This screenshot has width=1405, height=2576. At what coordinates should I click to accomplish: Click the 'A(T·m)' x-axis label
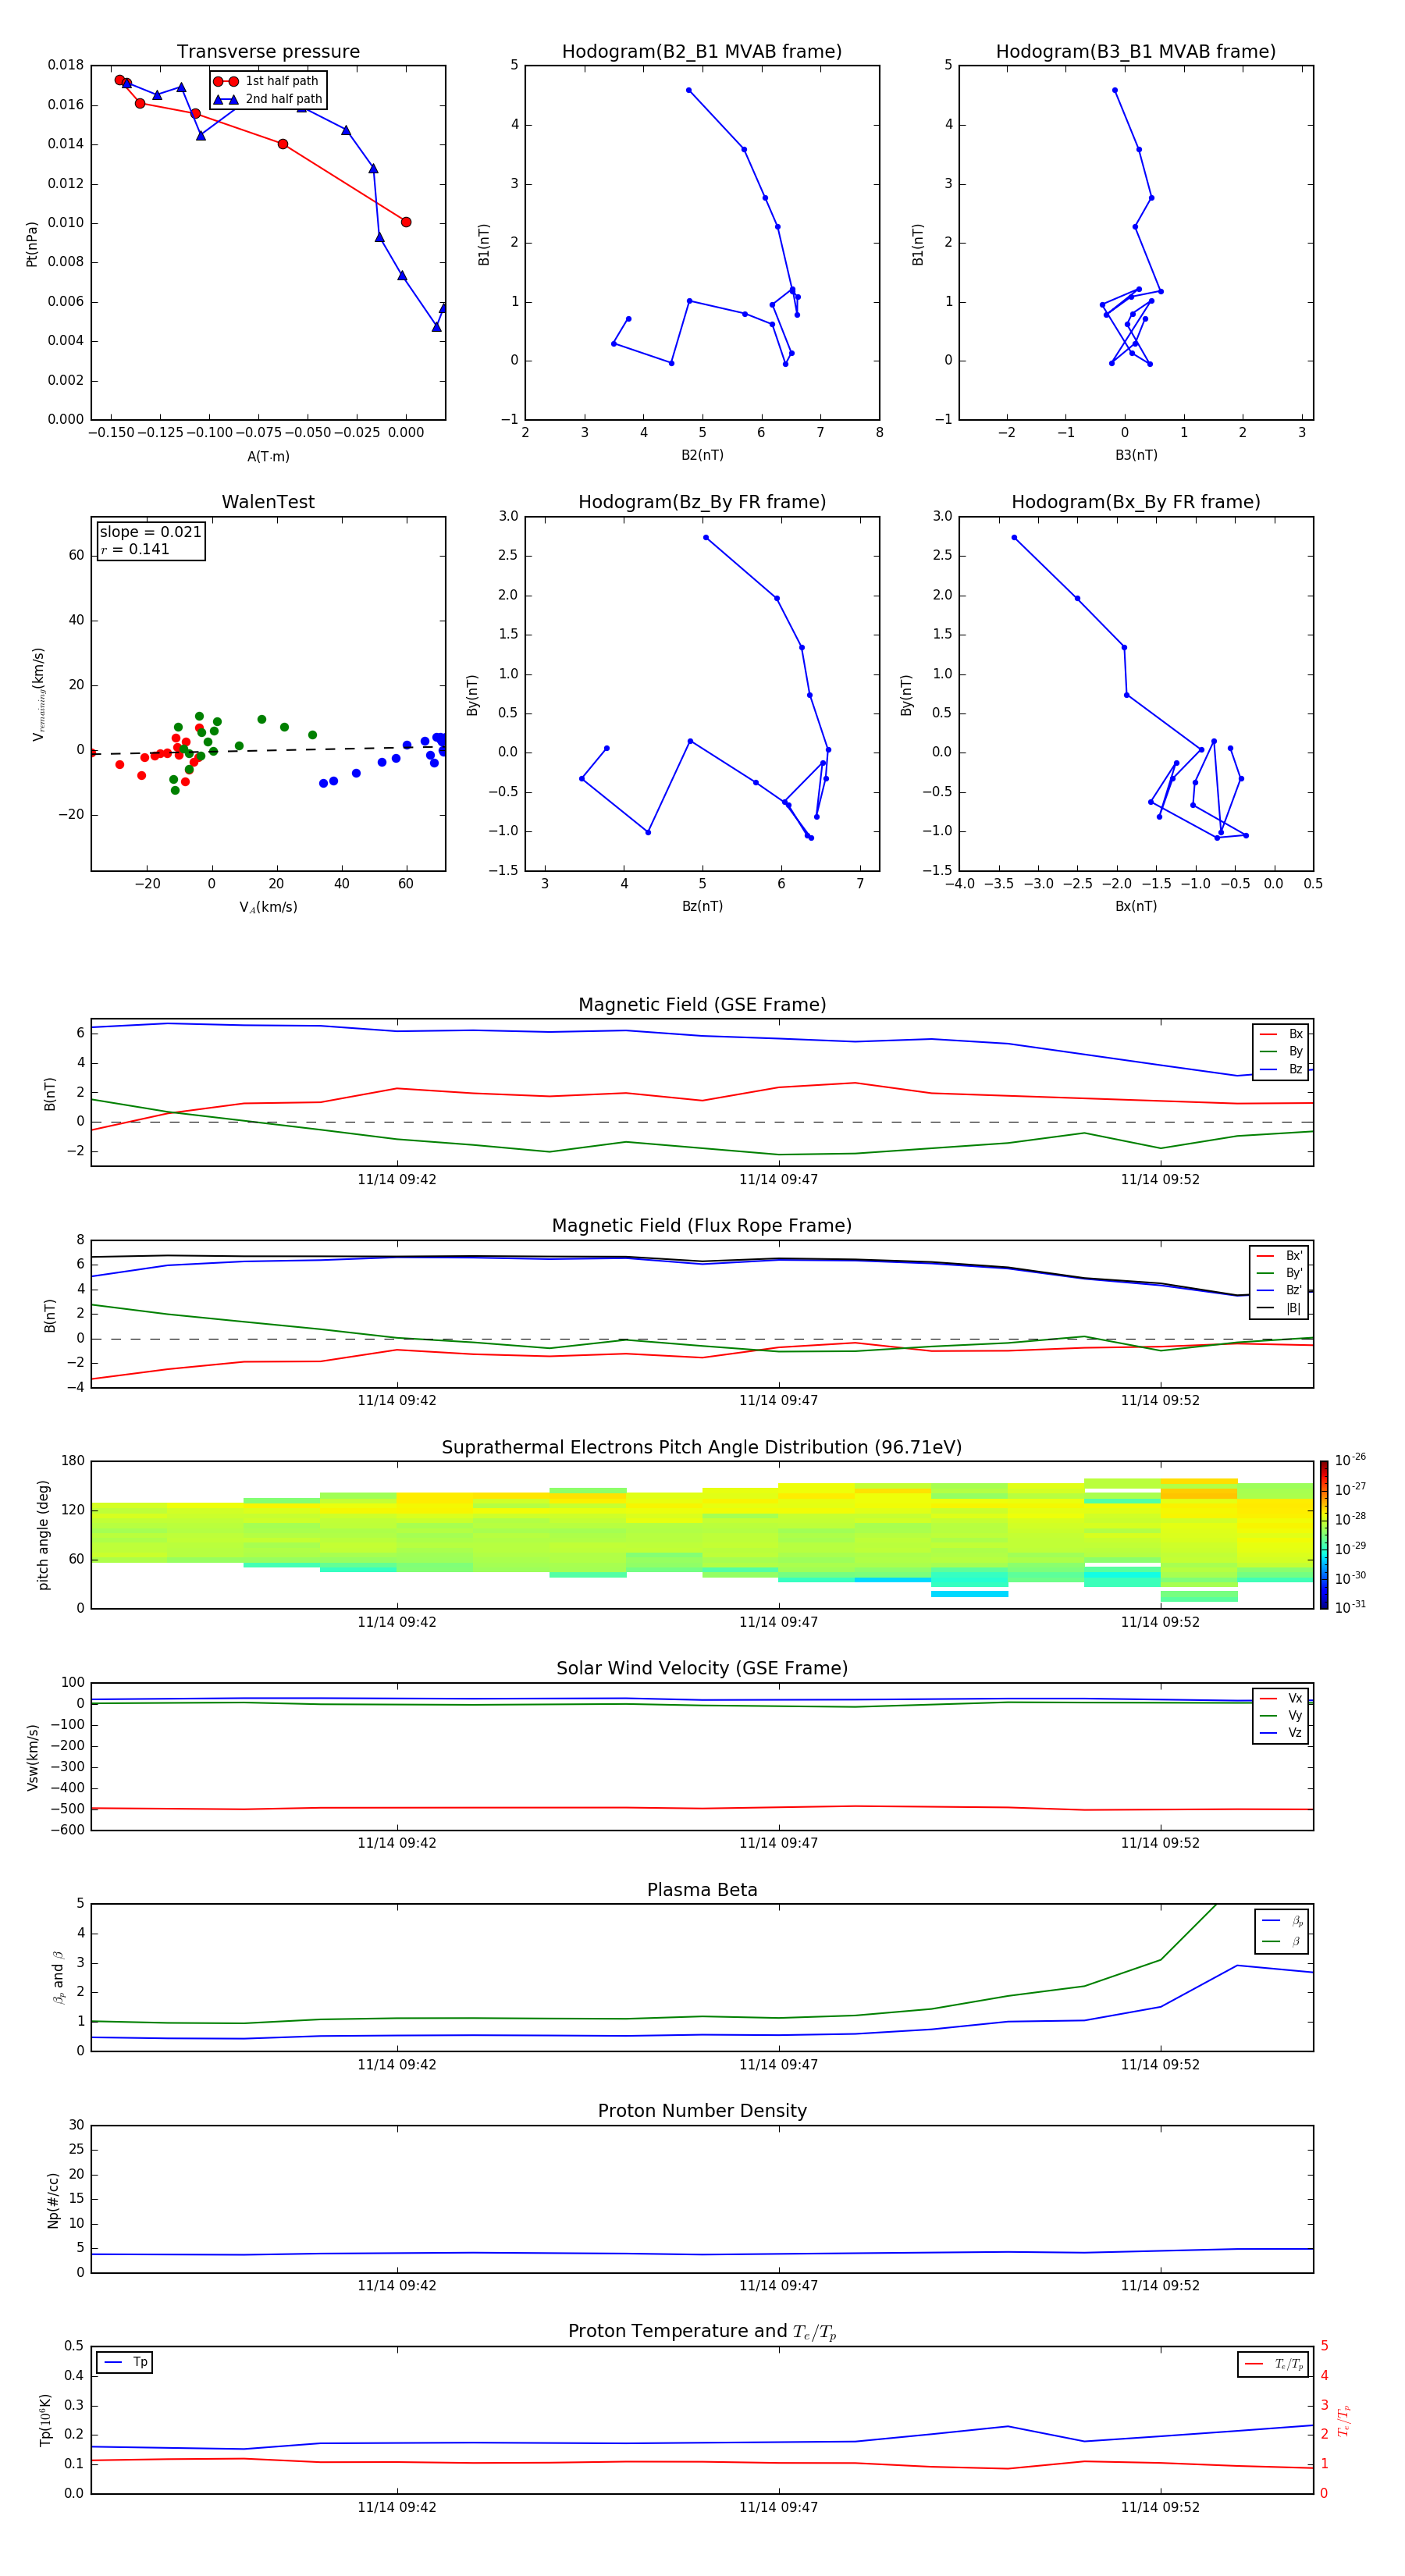coord(268,456)
